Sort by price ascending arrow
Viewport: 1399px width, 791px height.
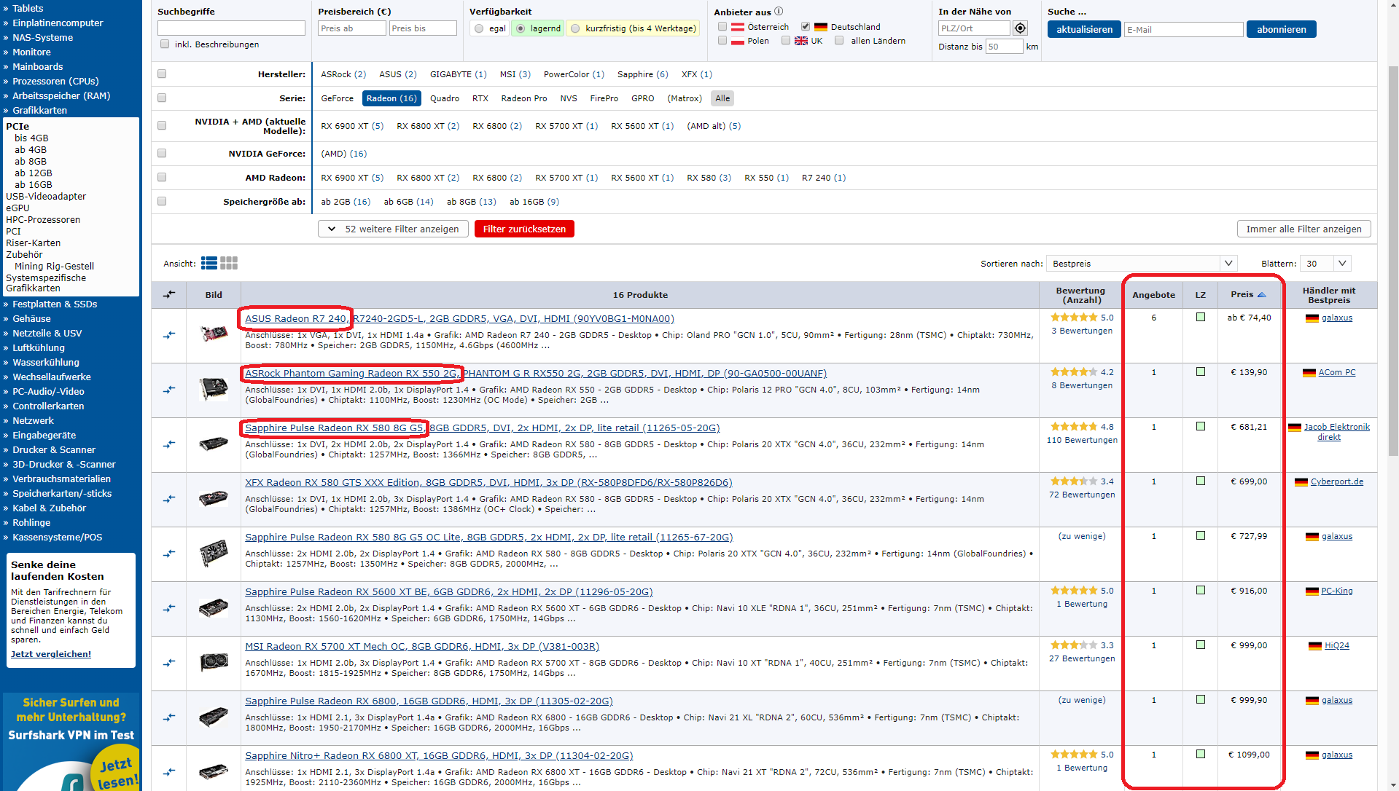[1262, 295]
